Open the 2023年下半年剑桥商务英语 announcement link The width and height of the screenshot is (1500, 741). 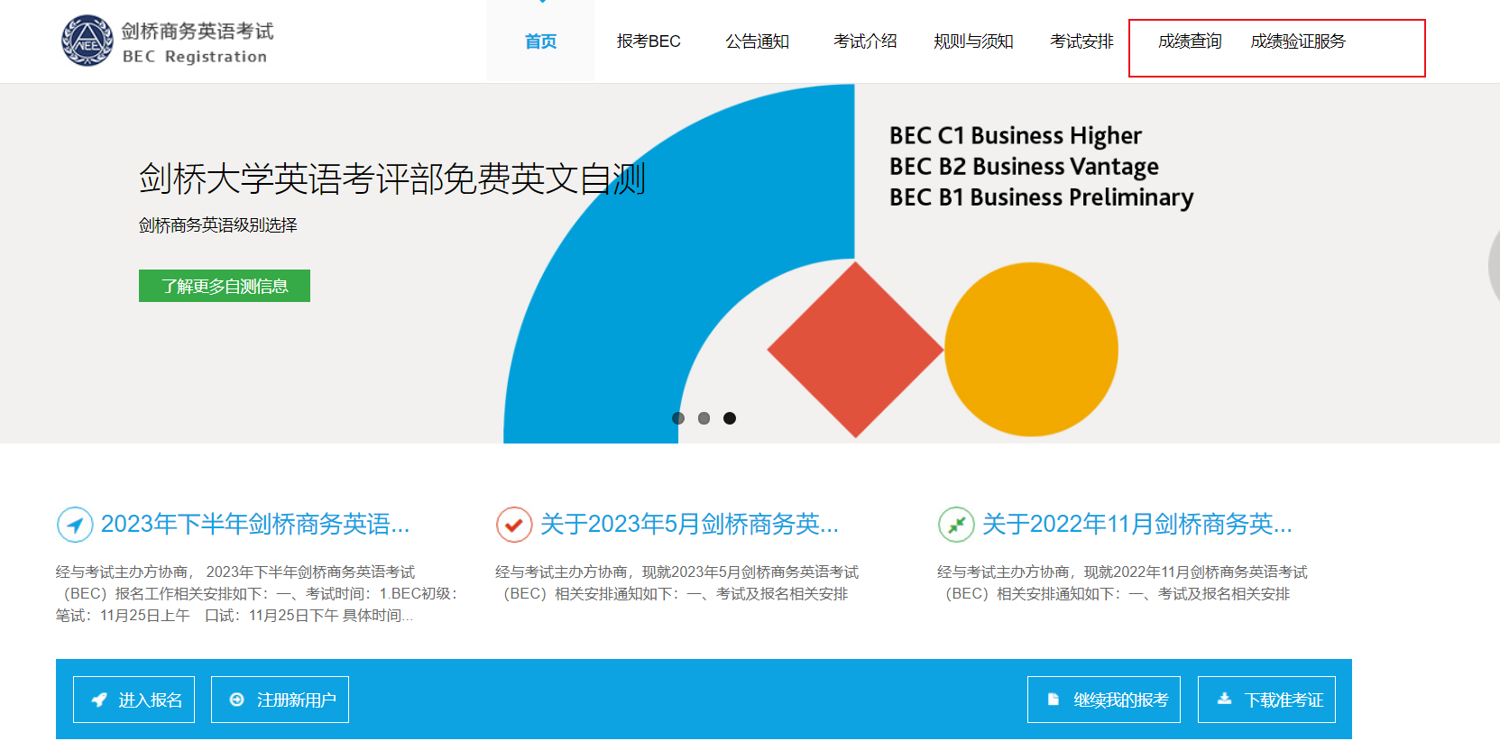pos(255,524)
